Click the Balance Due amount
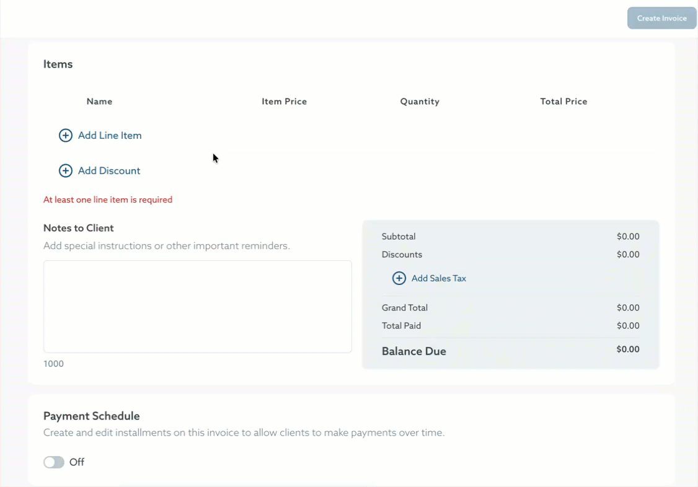 (x=628, y=349)
